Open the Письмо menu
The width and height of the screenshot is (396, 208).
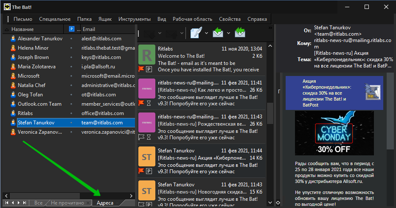coord(23,19)
